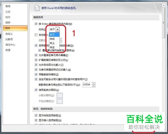Click the 方向 dropdown arrow button
Image resolution: width=168 pixels, height=134 pixels.
57,30
